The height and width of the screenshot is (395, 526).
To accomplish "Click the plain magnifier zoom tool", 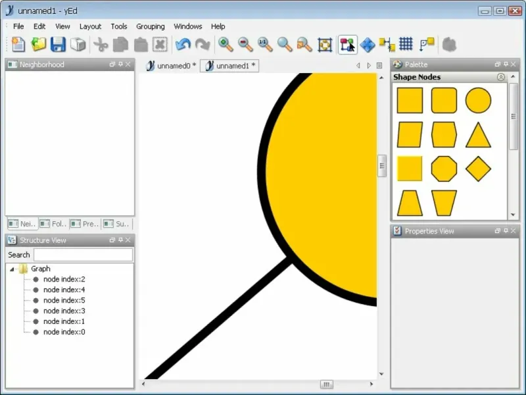I will click(285, 45).
